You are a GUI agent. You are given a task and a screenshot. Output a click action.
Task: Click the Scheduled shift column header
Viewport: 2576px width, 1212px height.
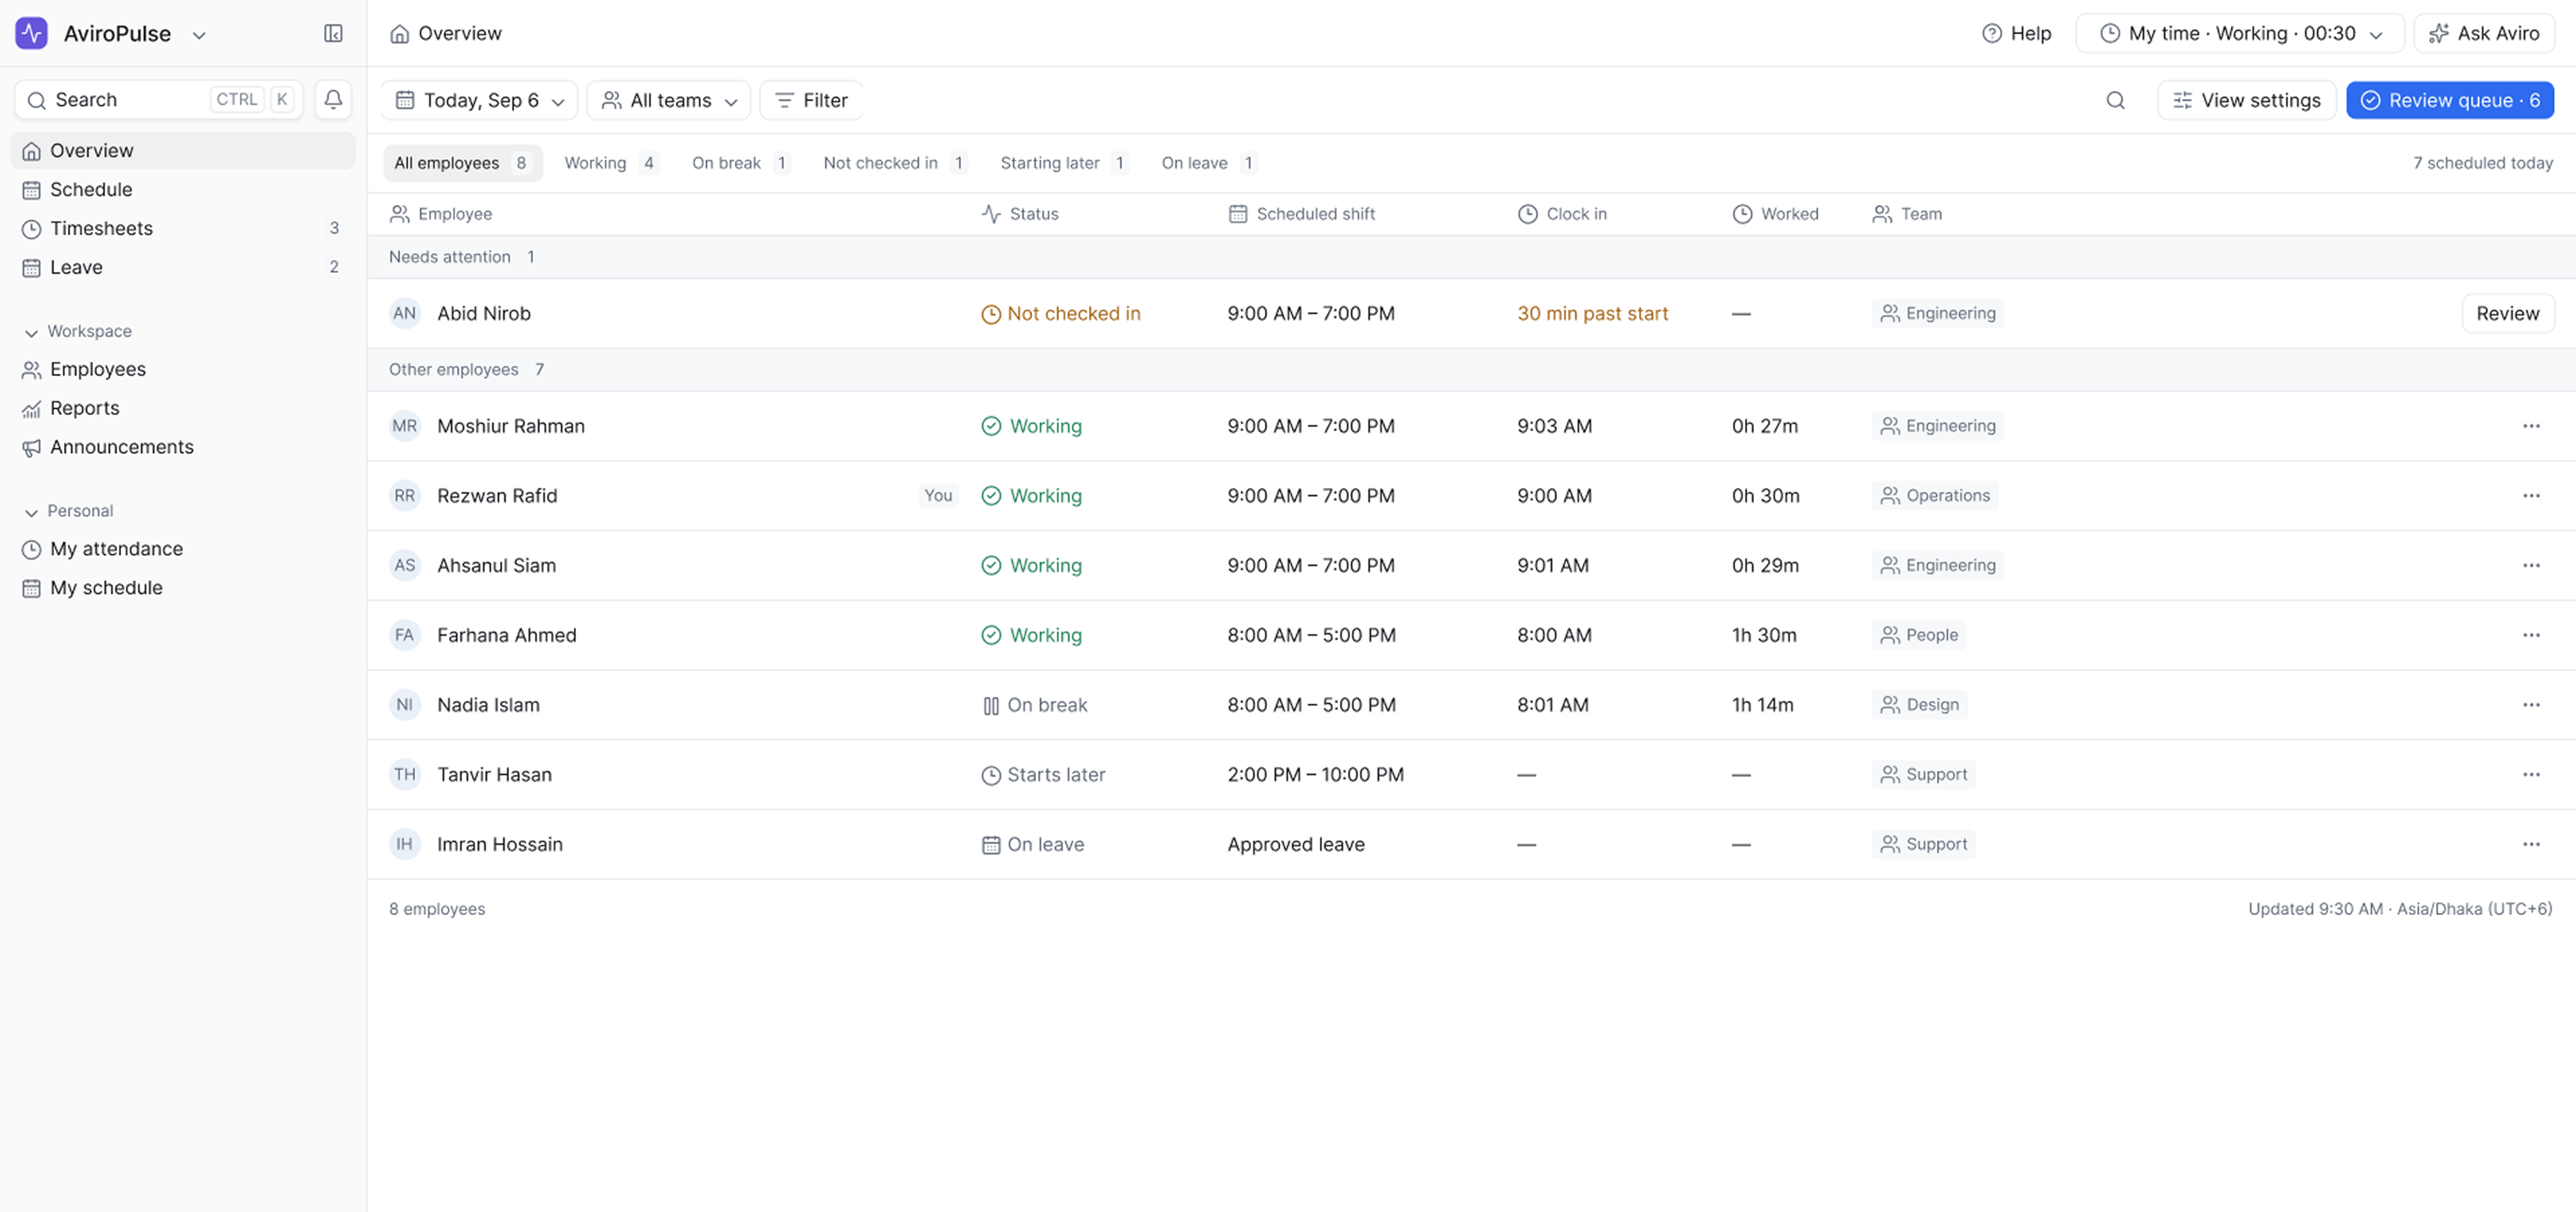click(1301, 214)
